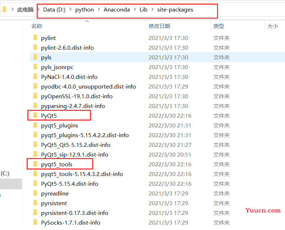Select PyQt5 folder name

pyautogui.click(x=49, y=116)
